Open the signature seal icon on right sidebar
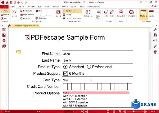Viewport: 159px width, 113px height. (155, 52)
